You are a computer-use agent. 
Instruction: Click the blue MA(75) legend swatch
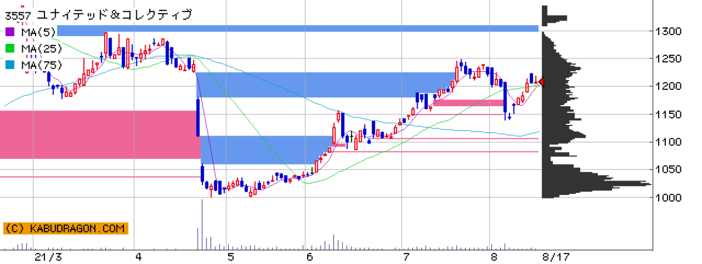click(x=10, y=65)
